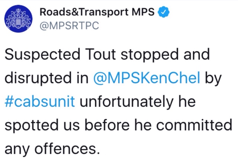Viewport: 238px width, 163px height.
Task: Click the words 'any offences.' at the end
Action: click(52, 148)
